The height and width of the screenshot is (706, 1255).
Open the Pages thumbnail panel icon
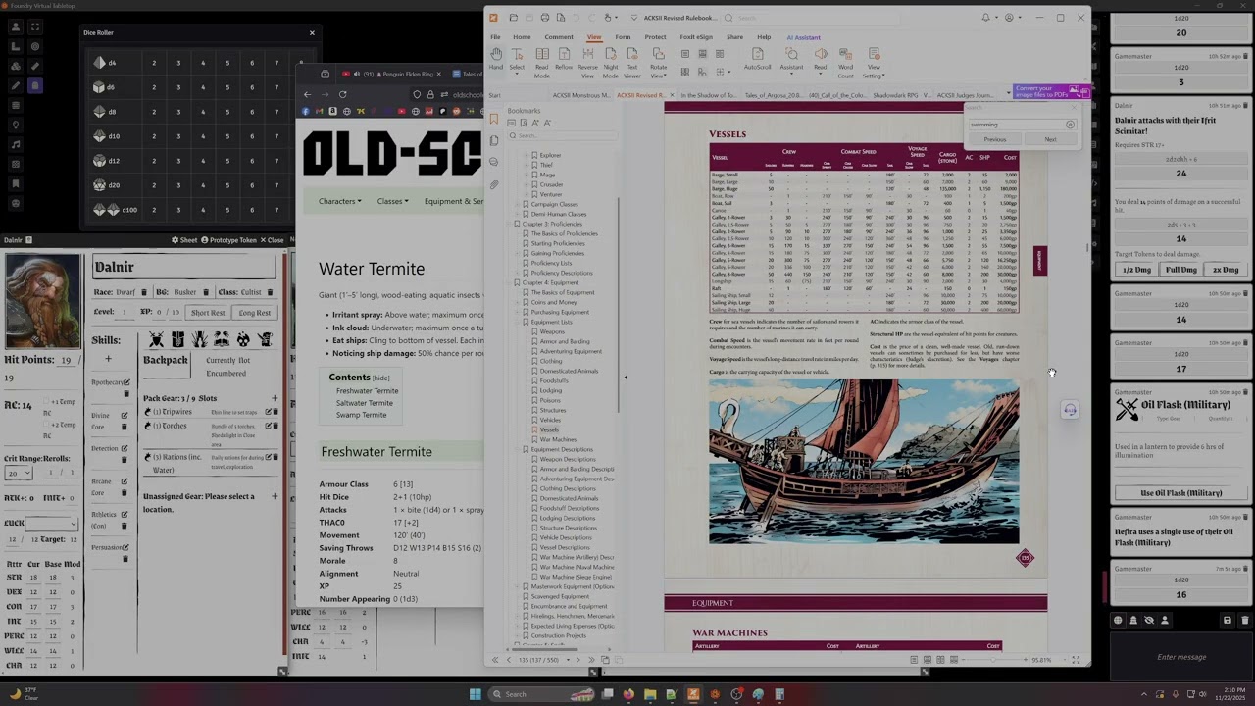[x=494, y=140]
